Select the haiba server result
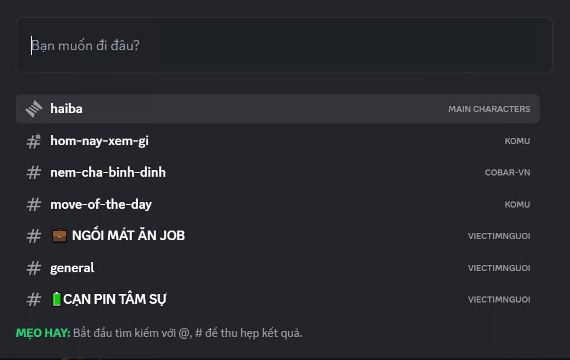Image resolution: width=570 pixels, height=360 pixels. tap(67, 109)
